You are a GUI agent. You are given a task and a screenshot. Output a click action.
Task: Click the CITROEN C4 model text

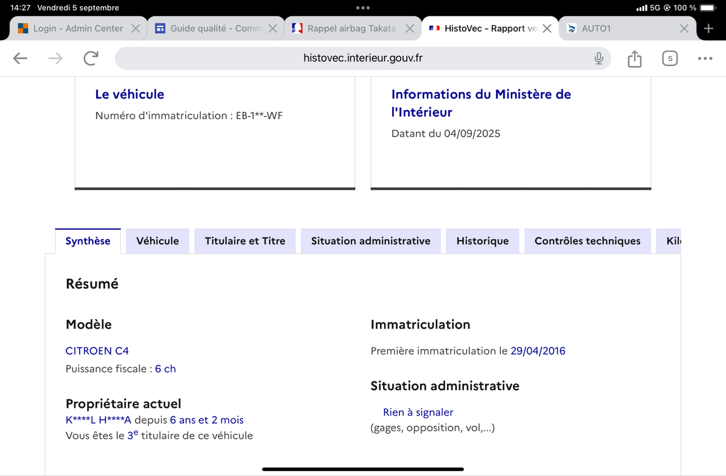pos(97,351)
